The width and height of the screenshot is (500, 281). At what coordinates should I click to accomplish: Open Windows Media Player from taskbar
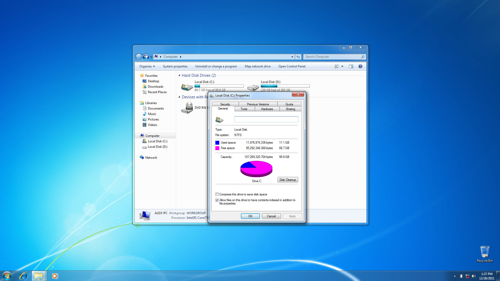tap(55, 276)
